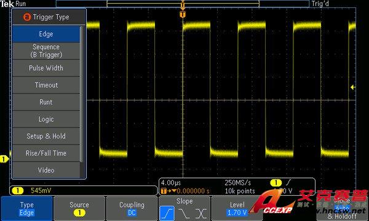Select the either-edge slope icon
Image resolution: width=369 pixels, height=221 pixels.
pos(200,213)
